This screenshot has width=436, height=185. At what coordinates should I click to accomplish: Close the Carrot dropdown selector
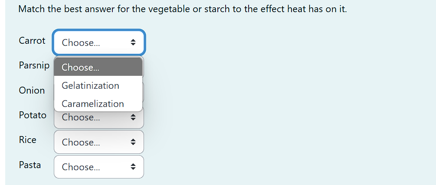(x=99, y=42)
